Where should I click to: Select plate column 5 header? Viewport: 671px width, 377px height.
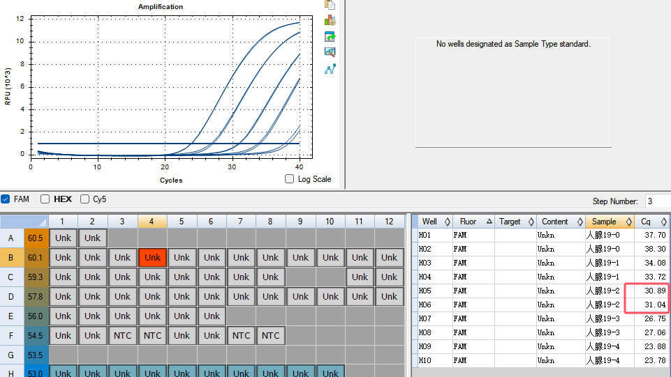point(182,222)
